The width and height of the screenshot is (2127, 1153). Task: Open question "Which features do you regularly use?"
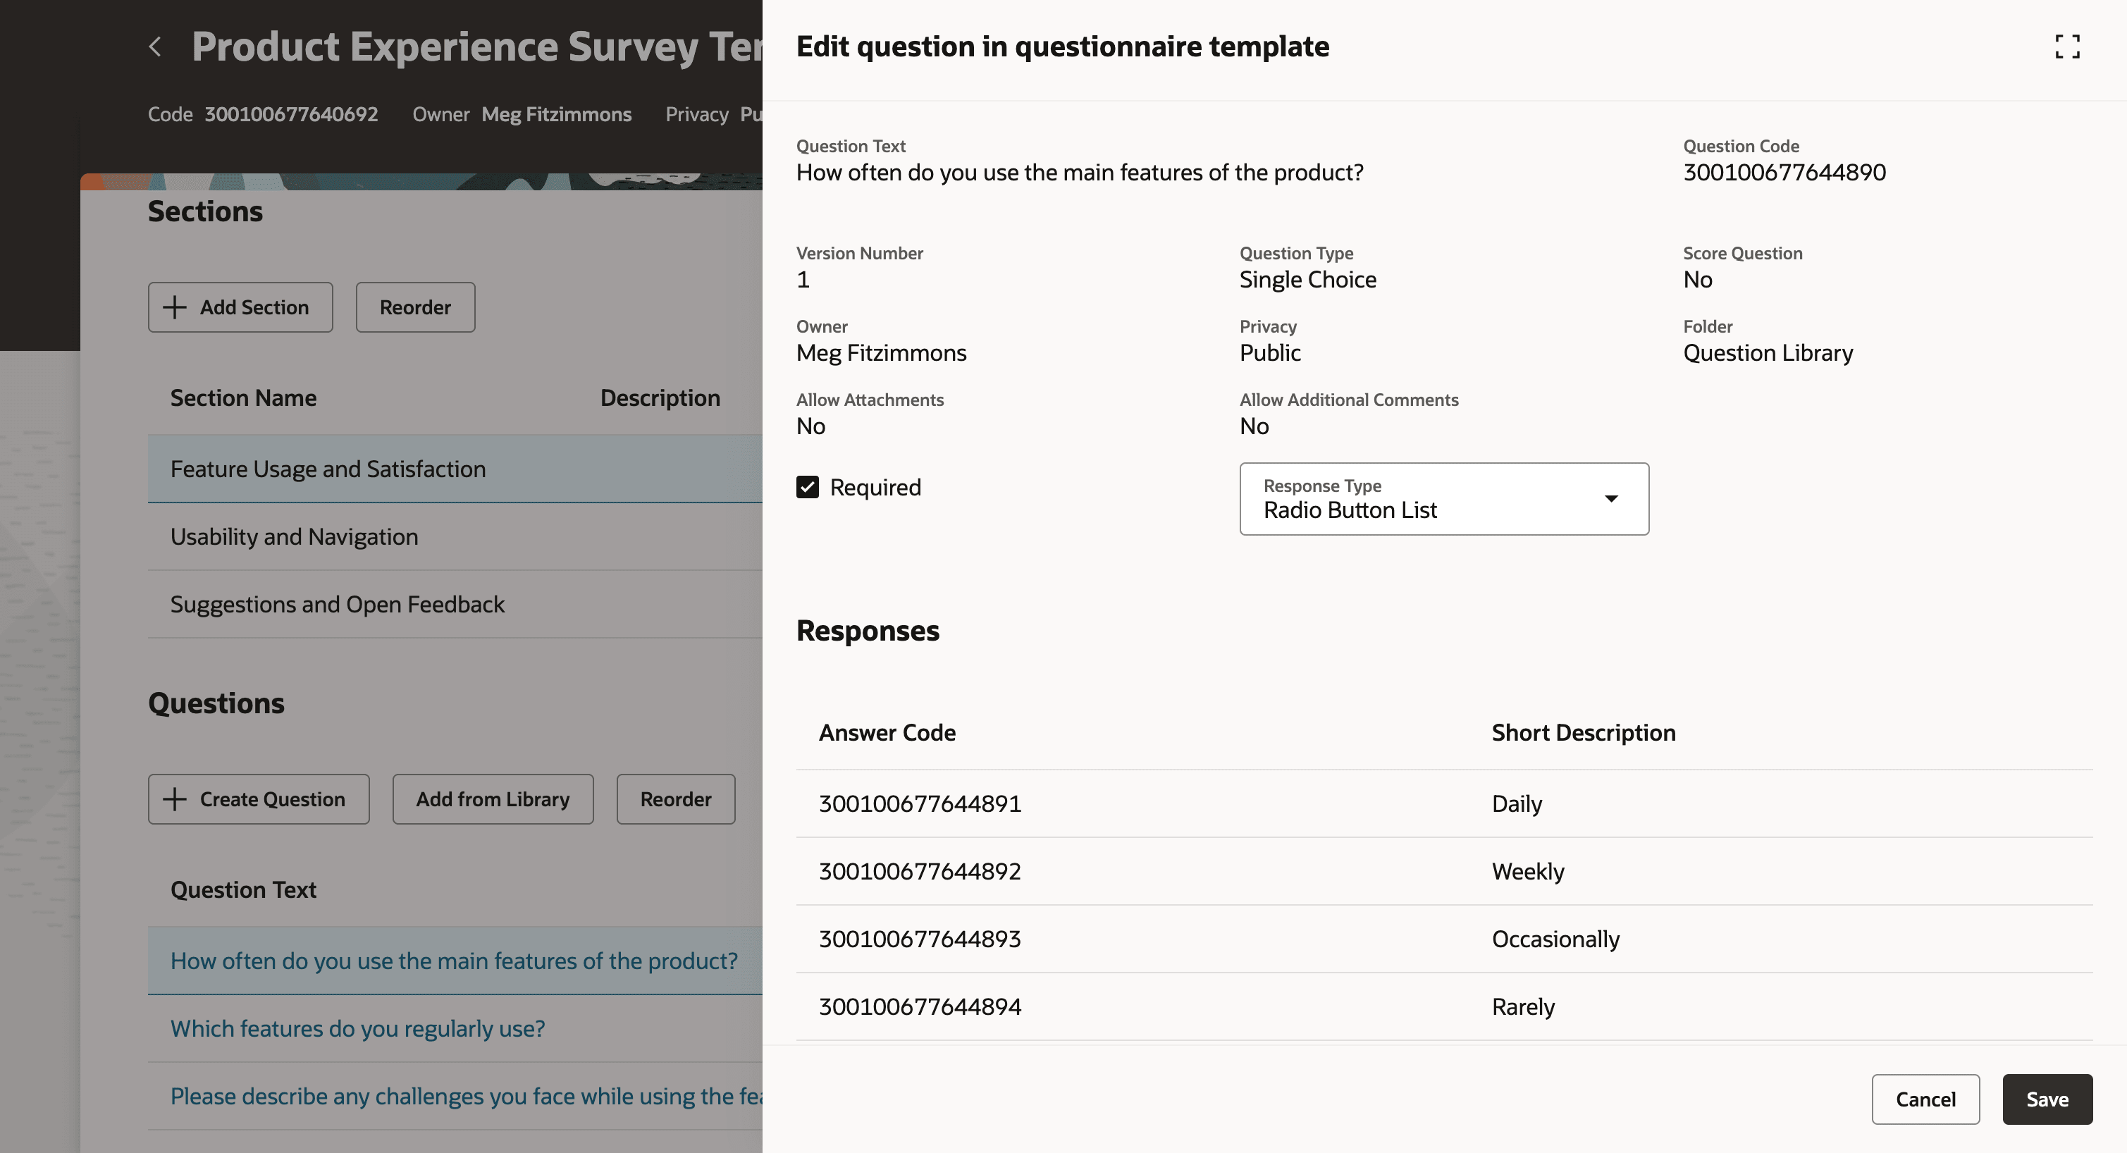(357, 1028)
